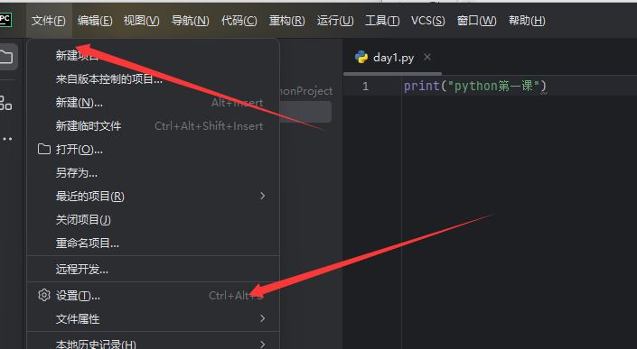Image resolution: width=637 pixels, height=349 pixels.
Task: Expand the 最近的项目(R) submenu arrow
Action: coord(262,197)
